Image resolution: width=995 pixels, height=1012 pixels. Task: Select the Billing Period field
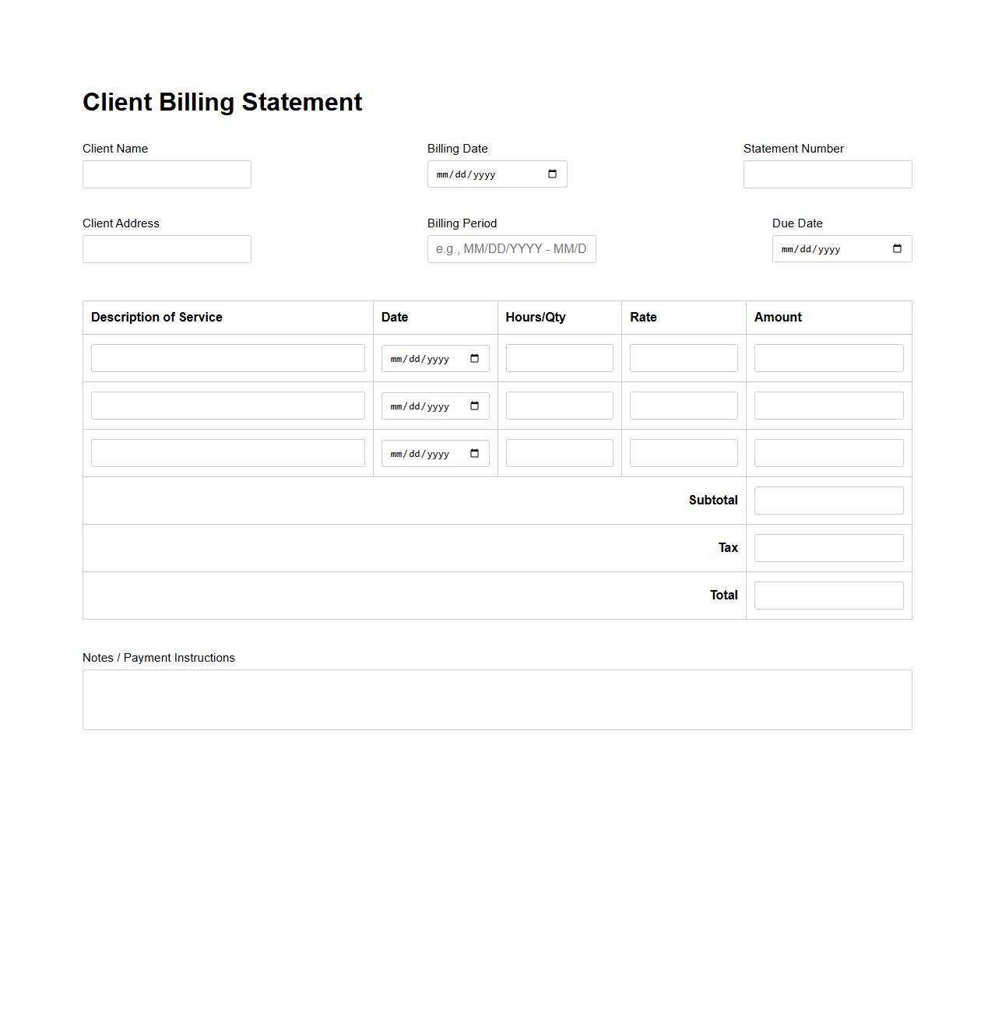(x=511, y=248)
